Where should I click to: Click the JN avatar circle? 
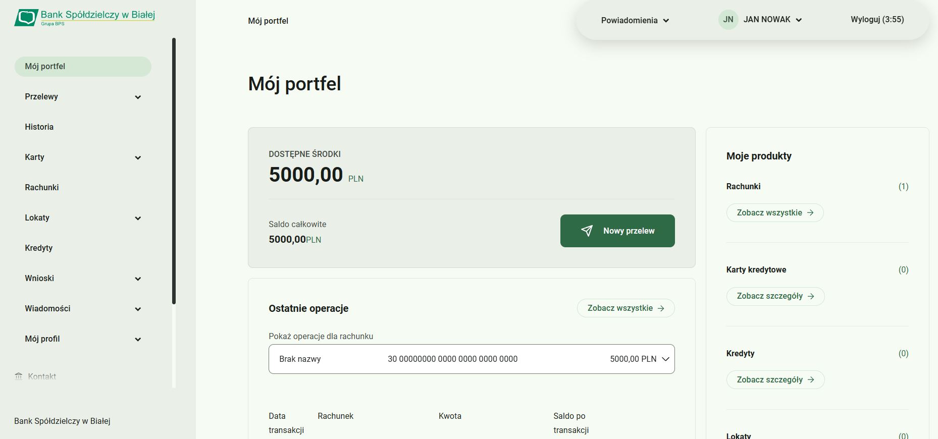click(727, 20)
